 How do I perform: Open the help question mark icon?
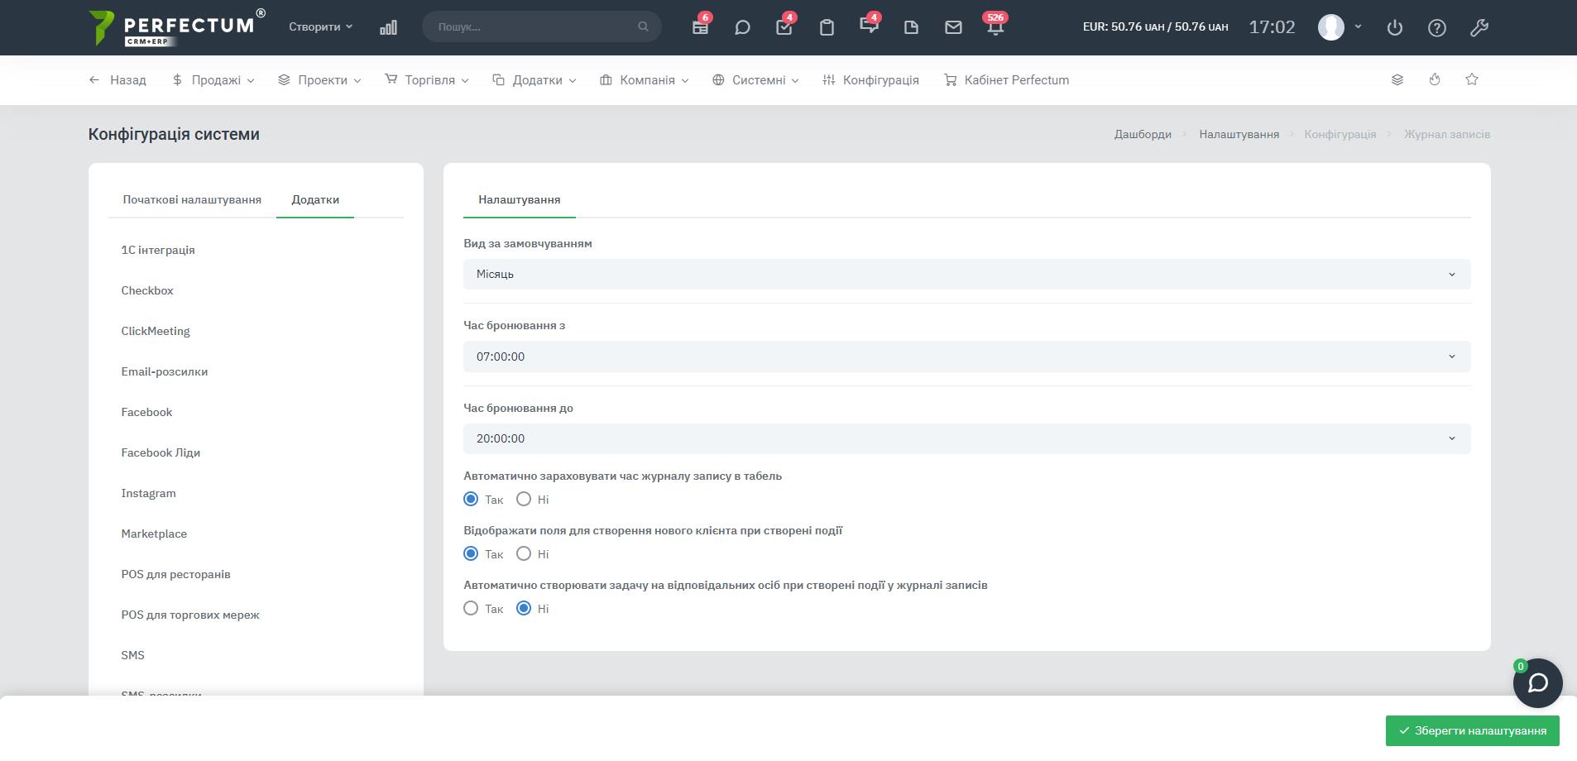pyautogui.click(x=1437, y=27)
